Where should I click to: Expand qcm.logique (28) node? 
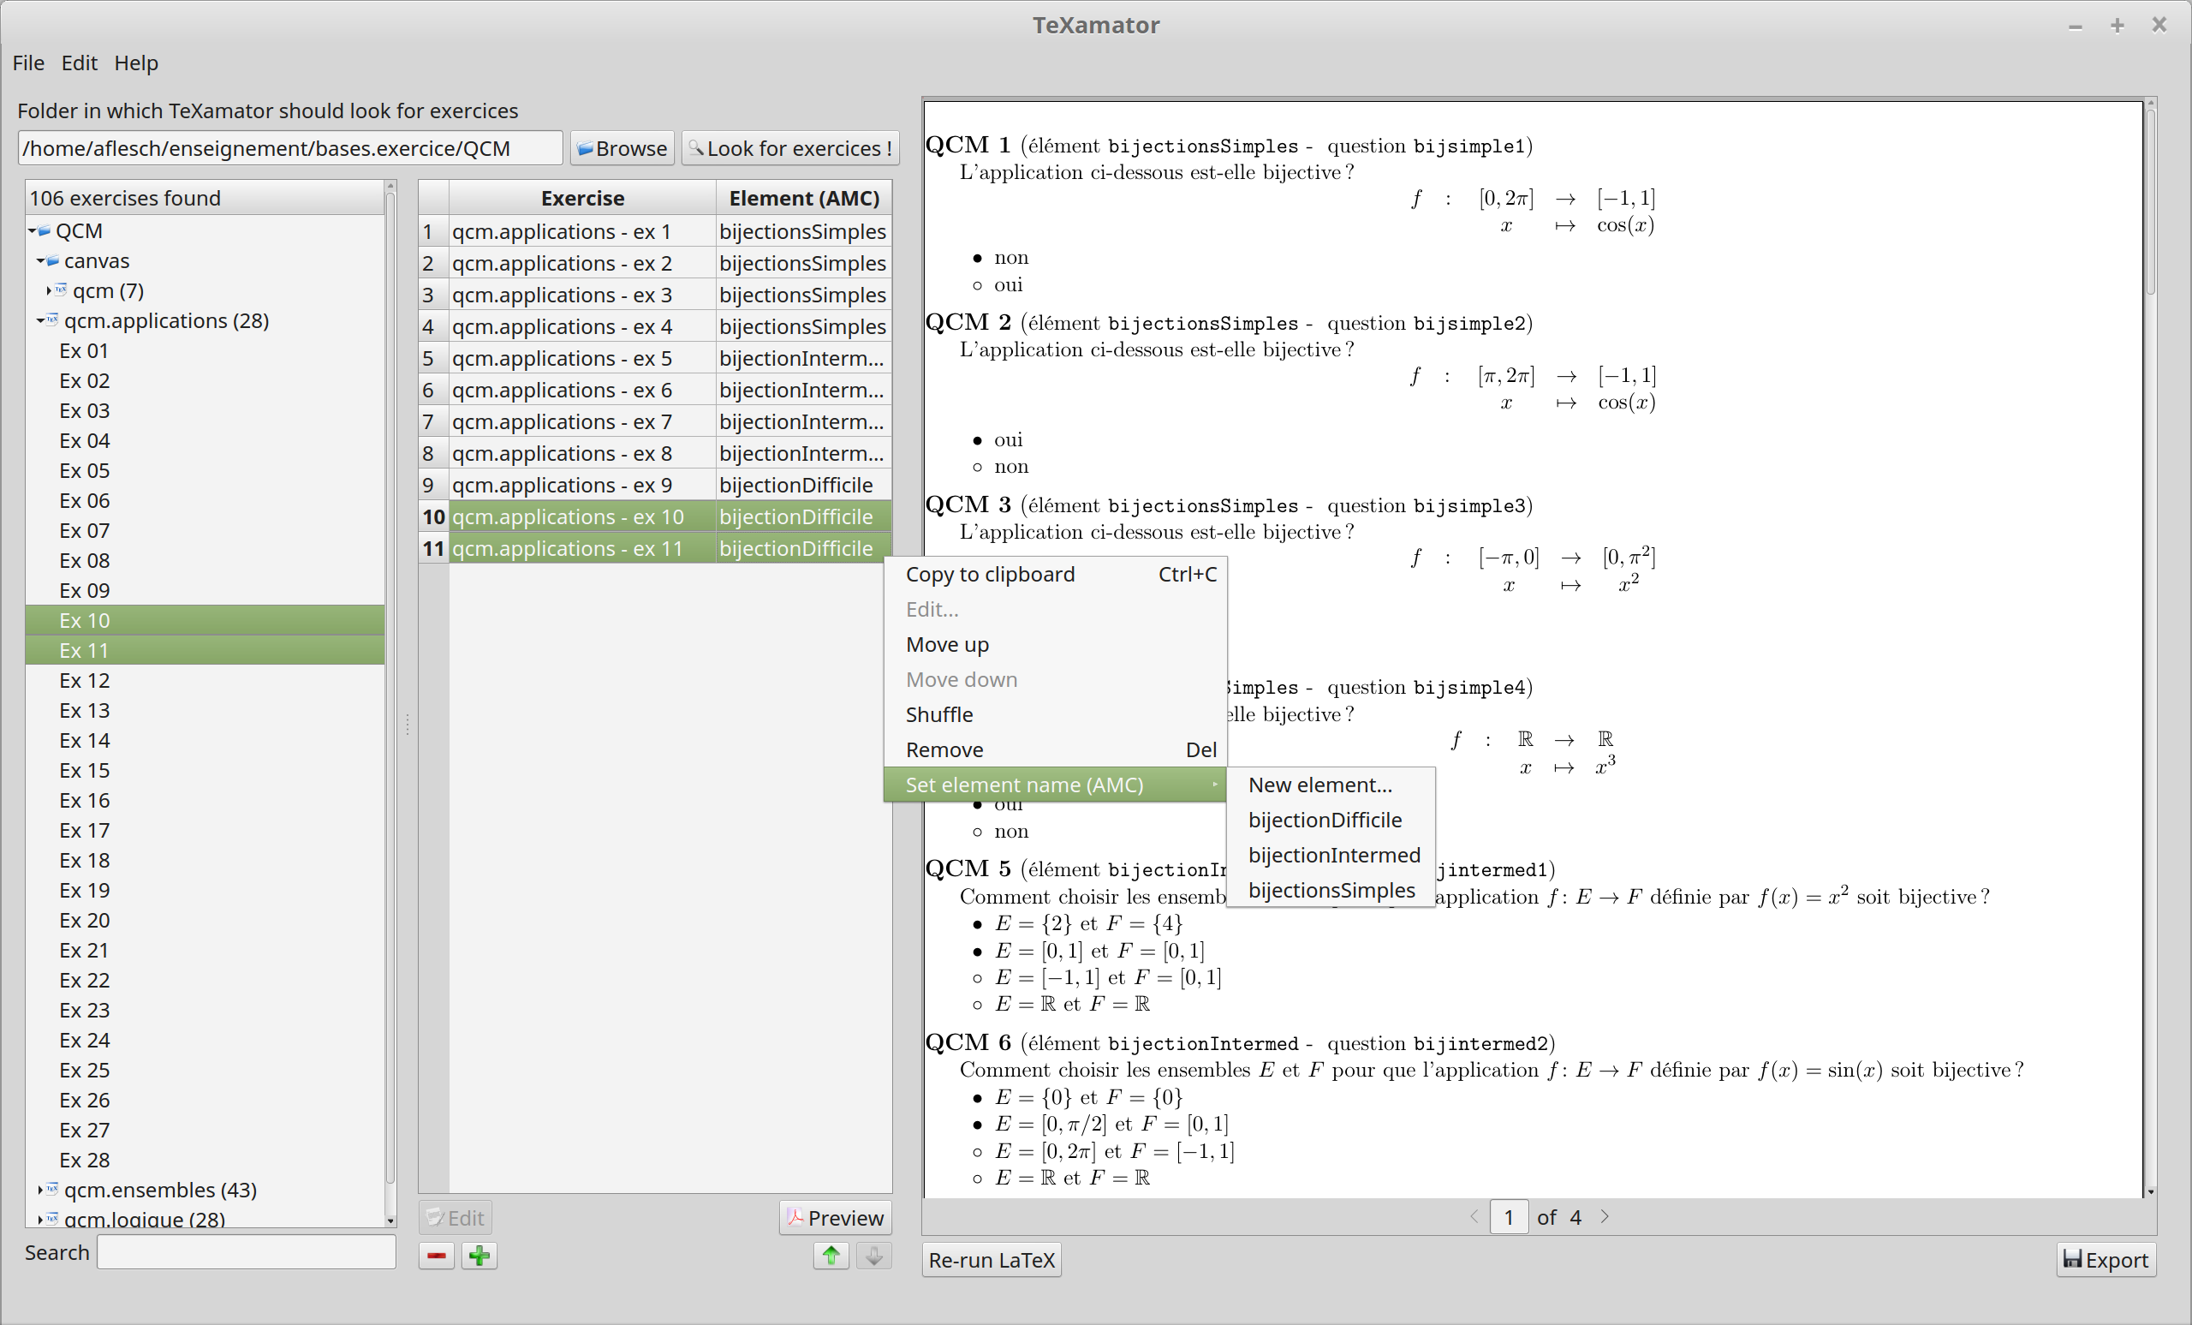[41, 1219]
